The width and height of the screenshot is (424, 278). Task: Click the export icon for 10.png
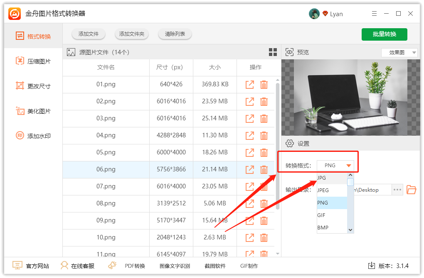point(249,237)
